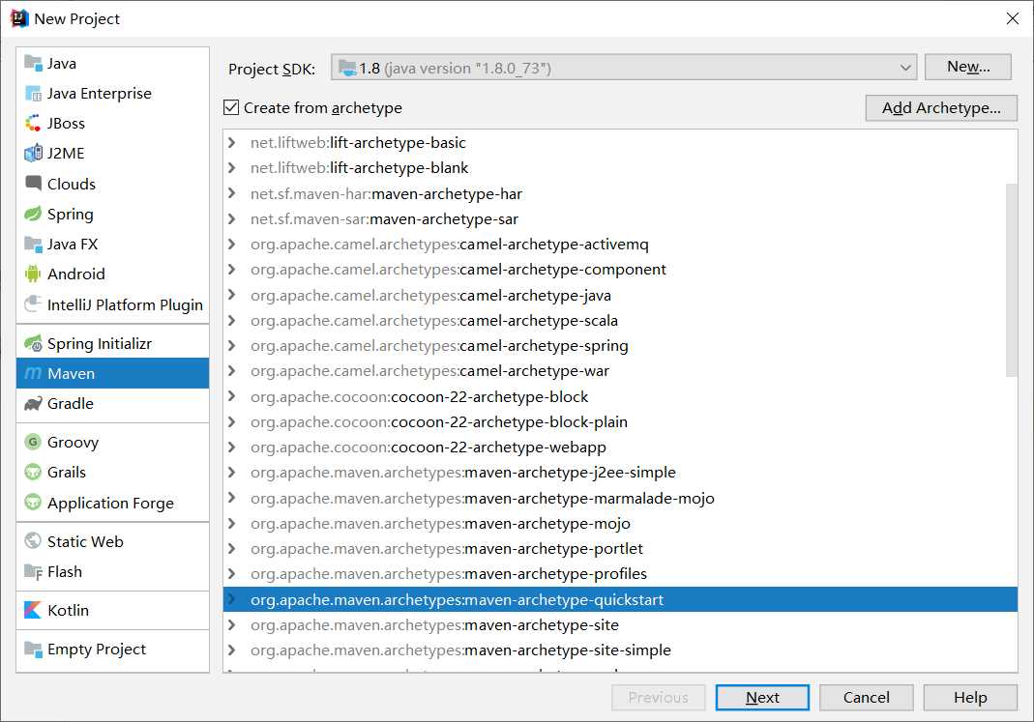Screen dimensions: 1034x722
Task: Expand maven-archetype-j2ee-simple node
Action: coord(231,472)
